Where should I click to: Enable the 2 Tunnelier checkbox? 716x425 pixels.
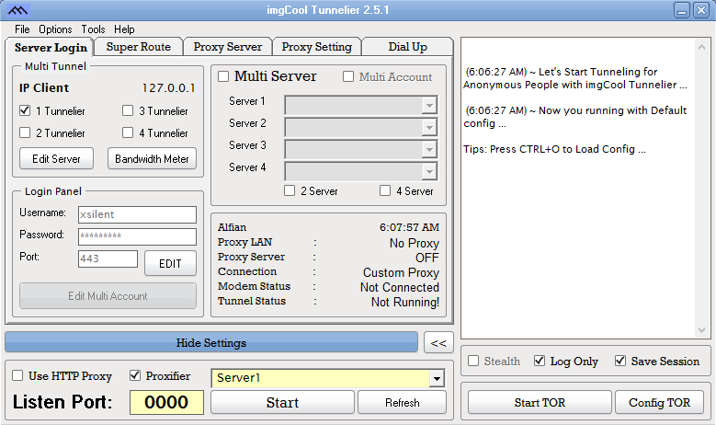coord(25,132)
